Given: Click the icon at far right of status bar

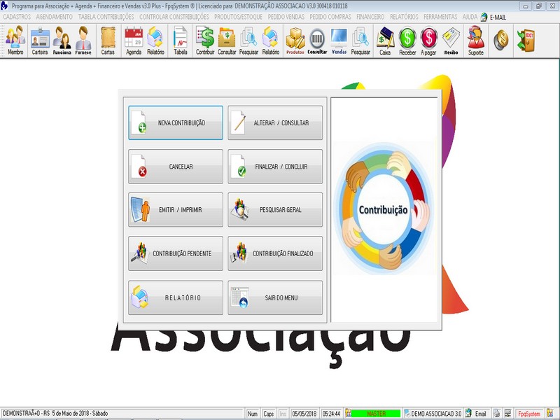Looking at the screenshot, I should click(x=549, y=414).
